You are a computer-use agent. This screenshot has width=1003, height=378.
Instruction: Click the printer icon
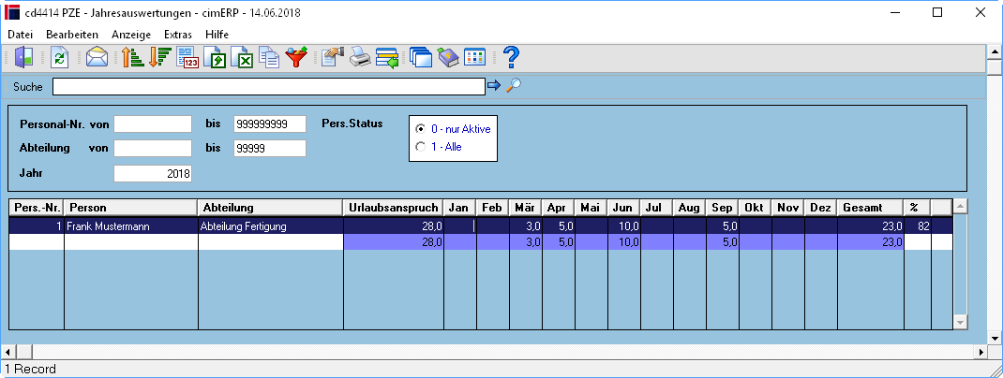pos(360,57)
